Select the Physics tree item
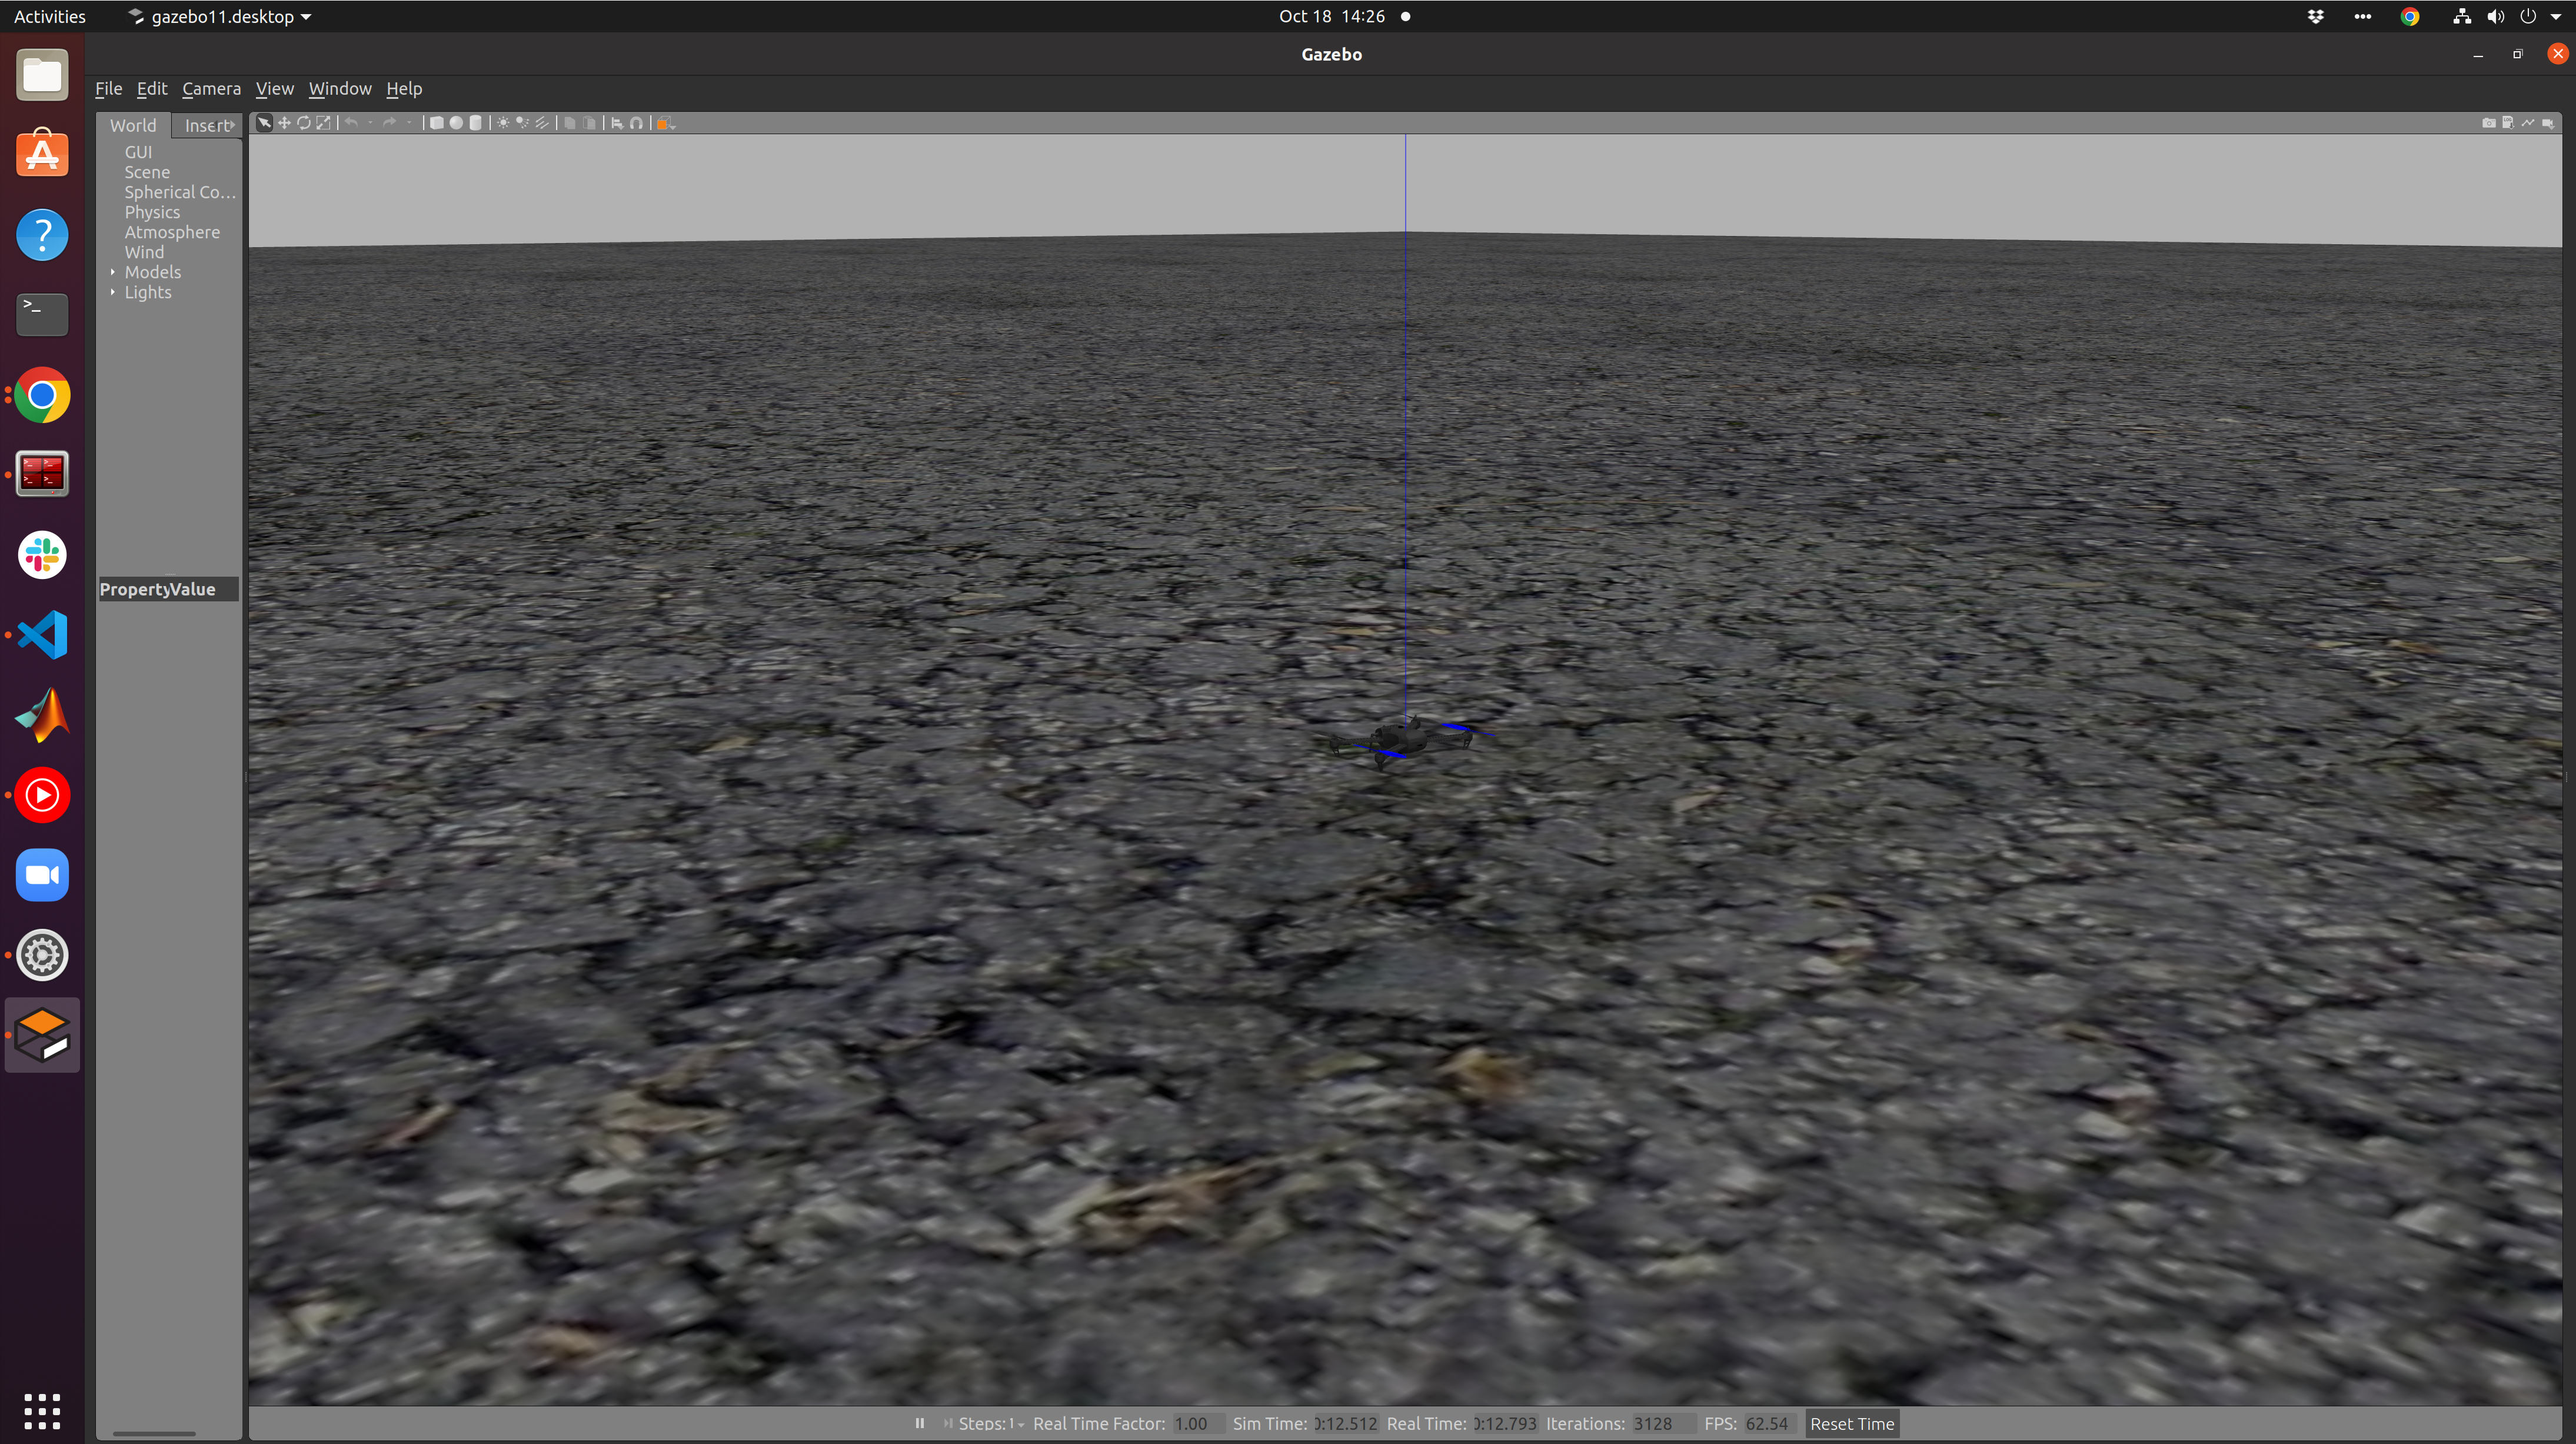The width and height of the screenshot is (2576, 1444). pos(153,212)
